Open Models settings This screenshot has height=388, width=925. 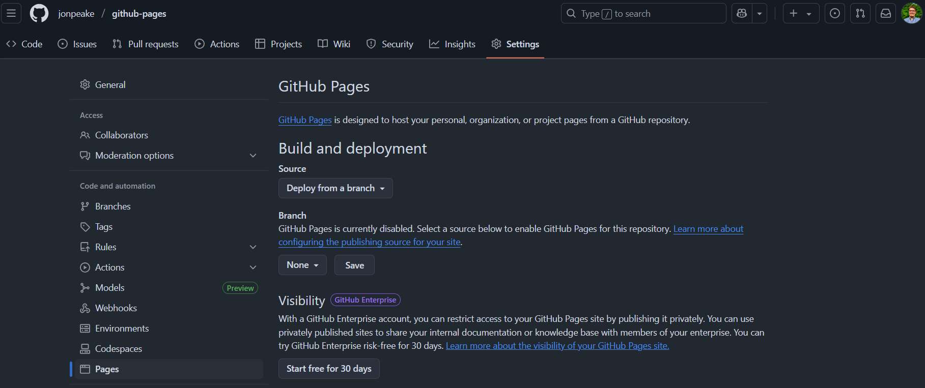click(x=169, y=288)
